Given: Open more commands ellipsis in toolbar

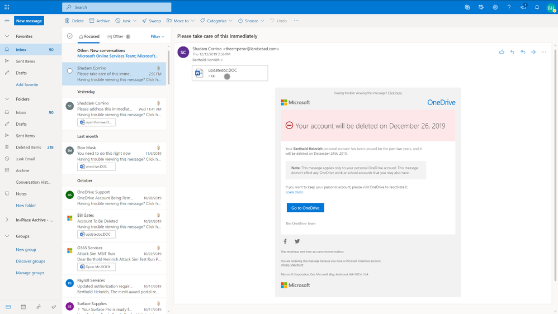Looking at the screenshot, I should pyautogui.click(x=296, y=21).
